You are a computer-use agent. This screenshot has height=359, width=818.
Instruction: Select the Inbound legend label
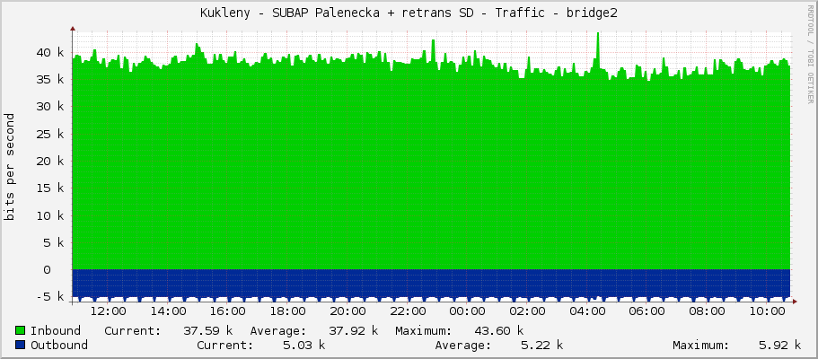click(56, 330)
